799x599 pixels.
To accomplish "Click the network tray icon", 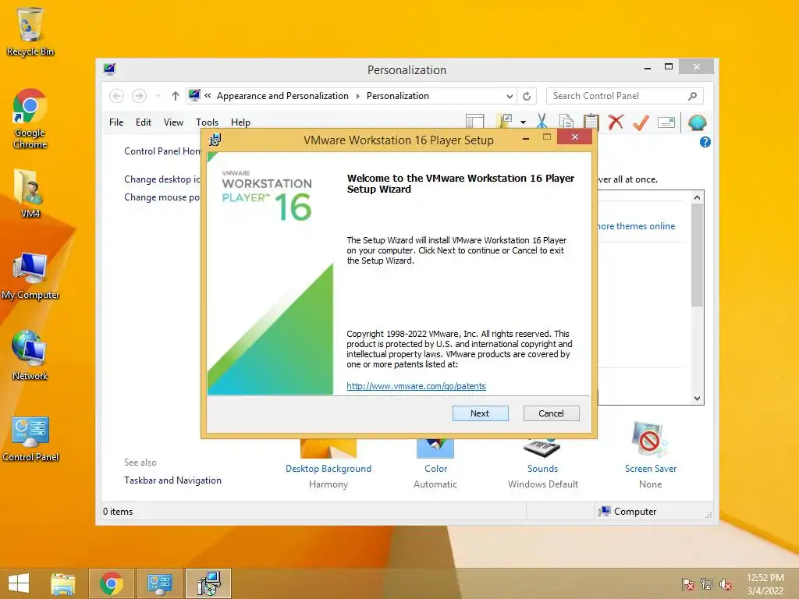I will pyautogui.click(x=706, y=584).
